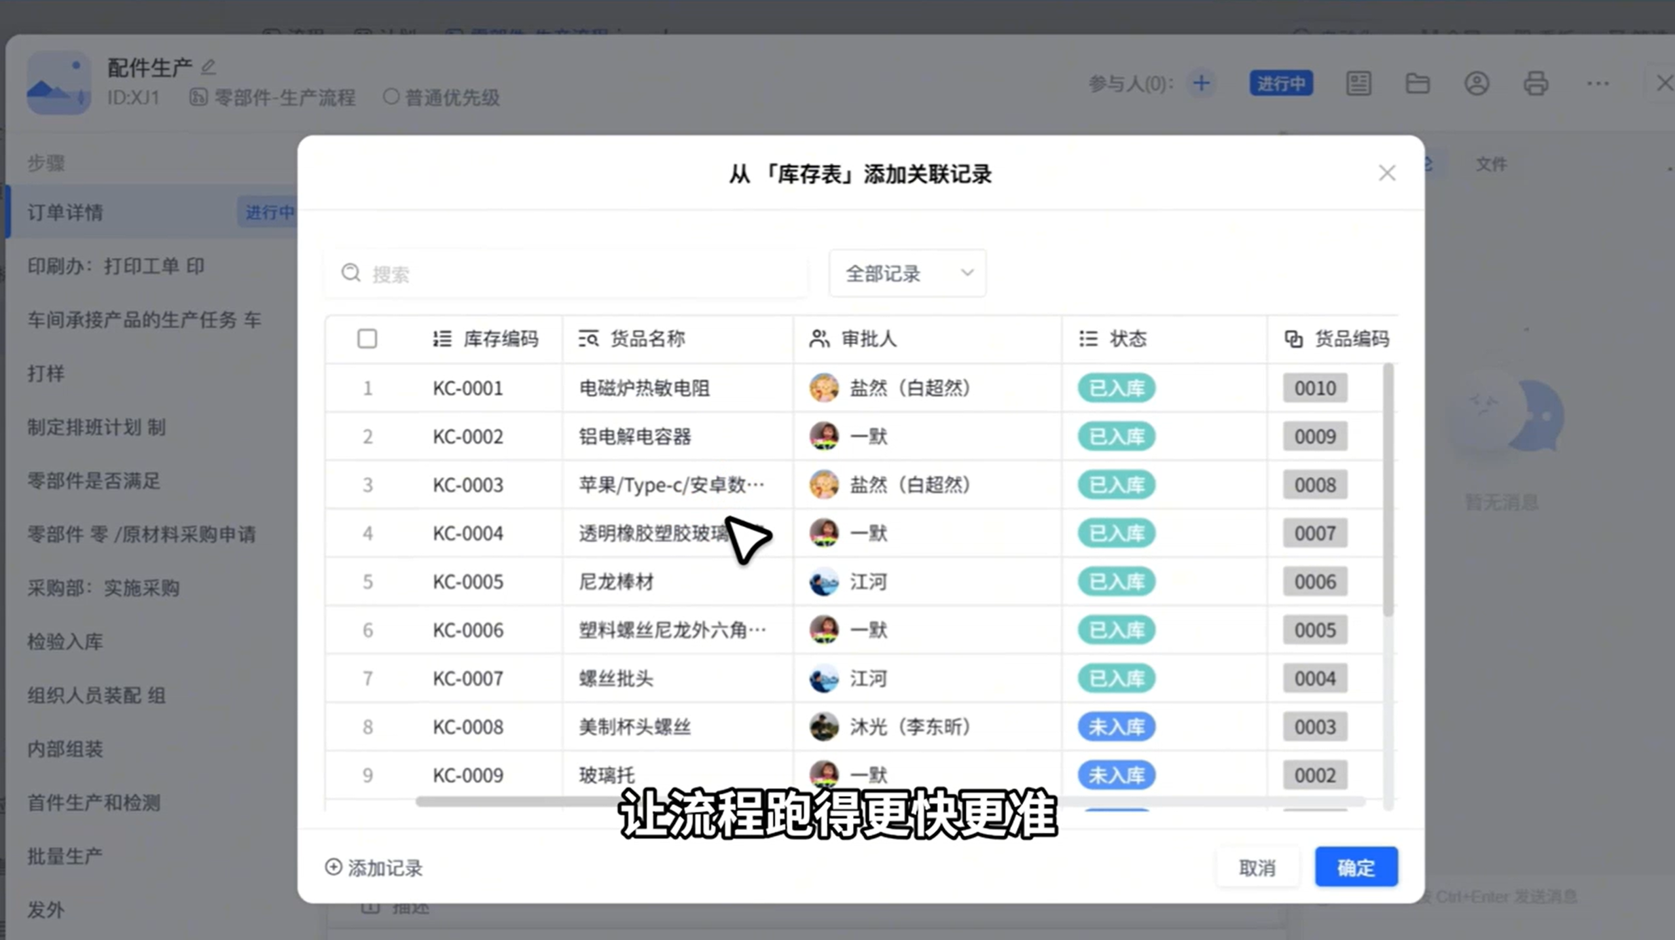Open the more options ellipsis in header
The image size is (1675, 940).
pos(1598,83)
